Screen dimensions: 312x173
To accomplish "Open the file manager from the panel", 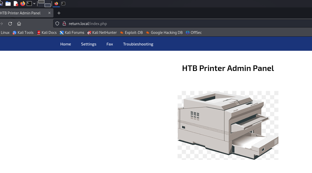I will (x=8, y=4).
